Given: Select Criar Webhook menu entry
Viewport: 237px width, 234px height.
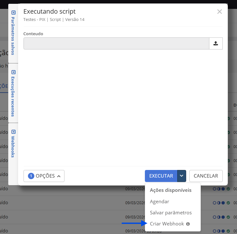Looking at the screenshot, I should pyautogui.click(x=167, y=224).
